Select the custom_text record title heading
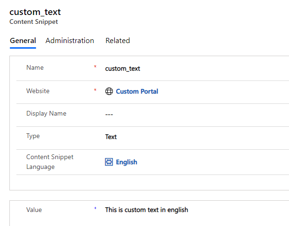Image resolution: width=289 pixels, height=226 pixels. pyautogui.click(x=35, y=12)
